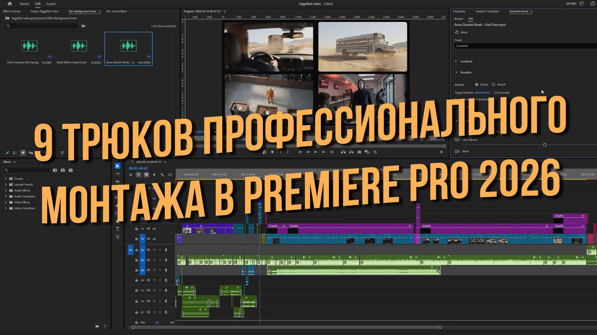Open the workspaces icon next to EDITING
Viewport: 597px width, 335px height.
[582, 4]
